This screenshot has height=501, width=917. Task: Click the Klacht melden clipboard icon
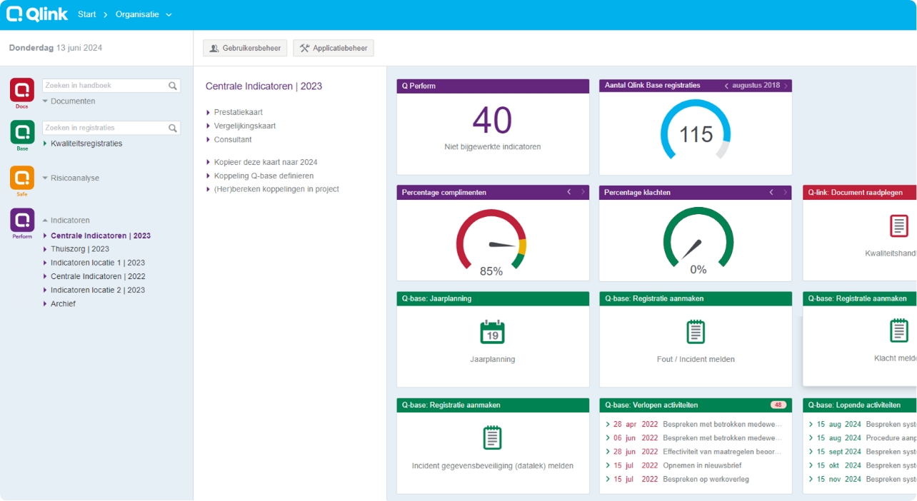tap(899, 331)
